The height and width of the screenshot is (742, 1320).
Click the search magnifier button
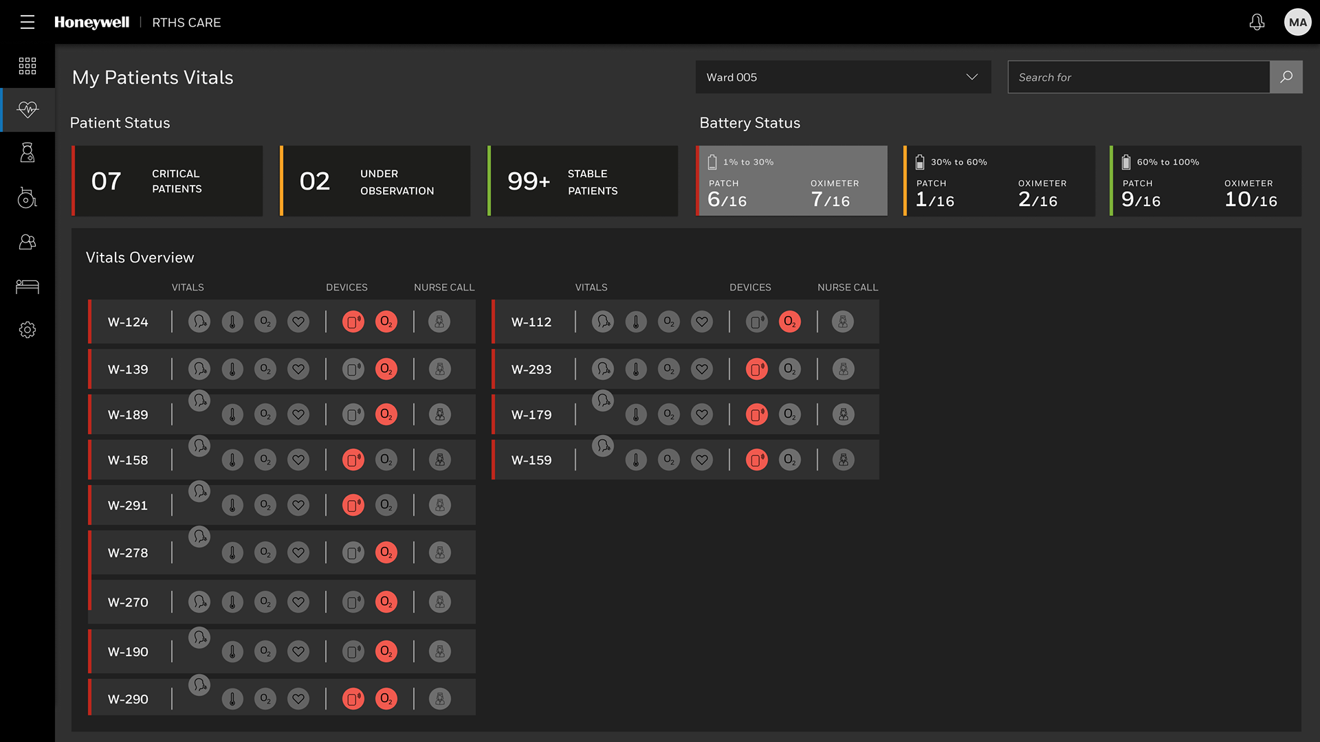tap(1286, 77)
